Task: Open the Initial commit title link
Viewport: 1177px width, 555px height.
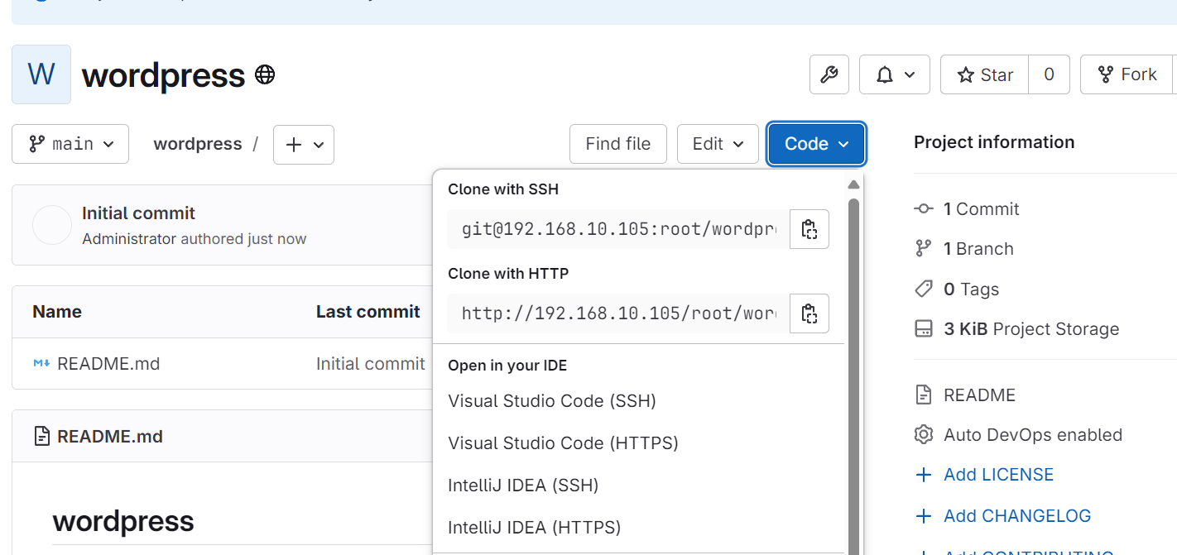Action: pos(138,213)
